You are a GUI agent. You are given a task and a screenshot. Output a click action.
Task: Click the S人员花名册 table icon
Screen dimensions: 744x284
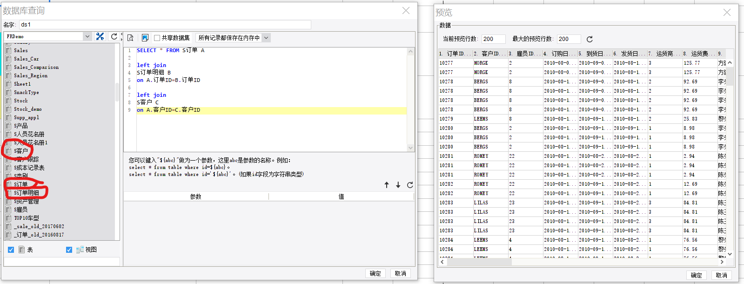coord(8,134)
